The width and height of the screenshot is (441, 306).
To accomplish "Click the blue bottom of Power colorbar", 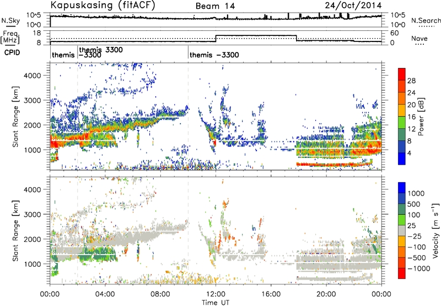I will pos(402,159).
